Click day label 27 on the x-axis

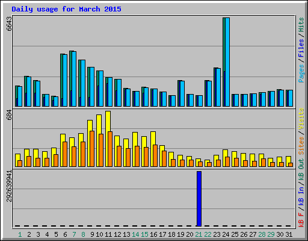tap(253, 234)
